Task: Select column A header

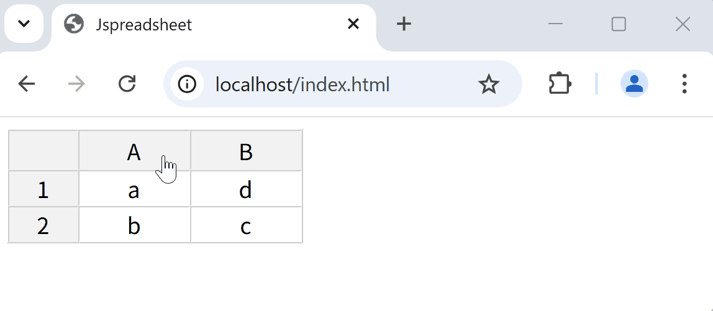Action: [134, 151]
